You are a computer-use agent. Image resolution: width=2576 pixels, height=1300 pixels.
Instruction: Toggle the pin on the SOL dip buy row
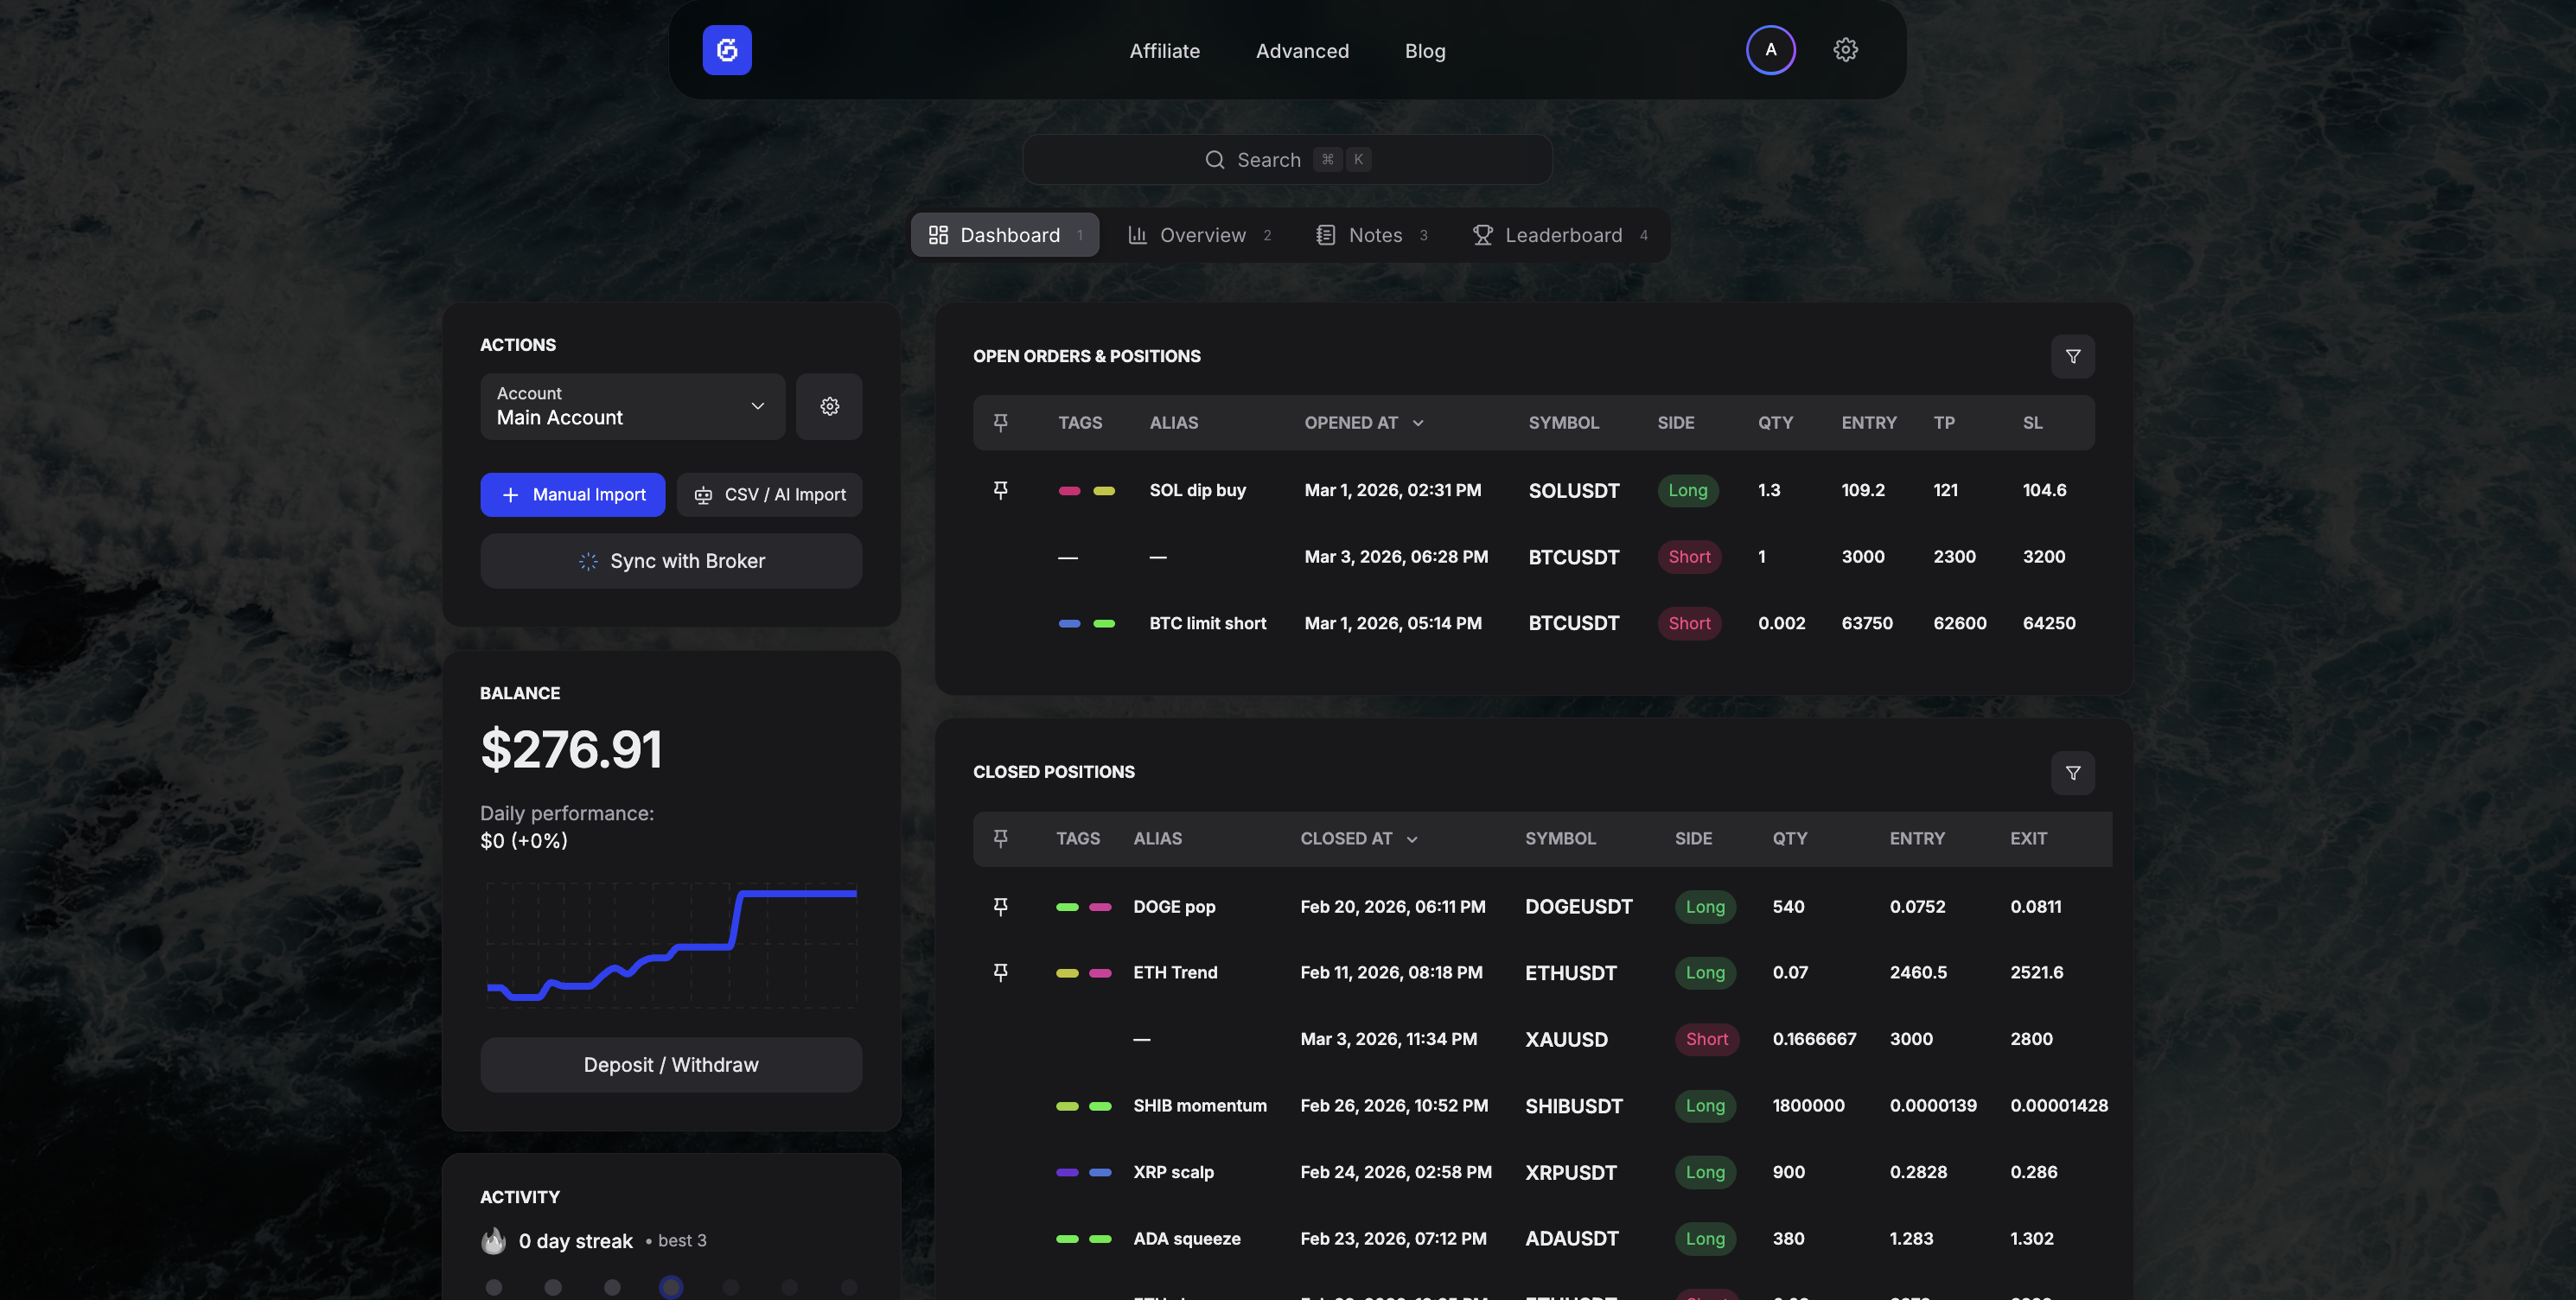click(1001, 490)
